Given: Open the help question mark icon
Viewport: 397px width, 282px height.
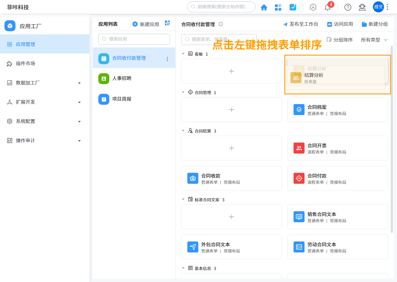Looking at the screenshot, I should [x=348, y=7].
